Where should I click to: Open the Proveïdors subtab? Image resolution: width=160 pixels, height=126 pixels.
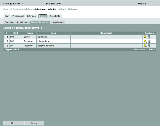click(x=22, y=22)
